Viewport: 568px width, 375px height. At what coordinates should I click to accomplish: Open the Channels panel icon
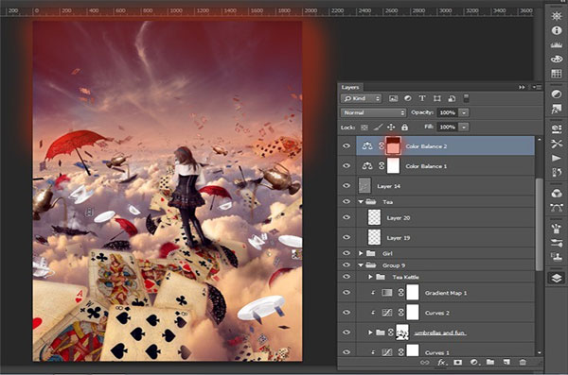click(557, 193)
